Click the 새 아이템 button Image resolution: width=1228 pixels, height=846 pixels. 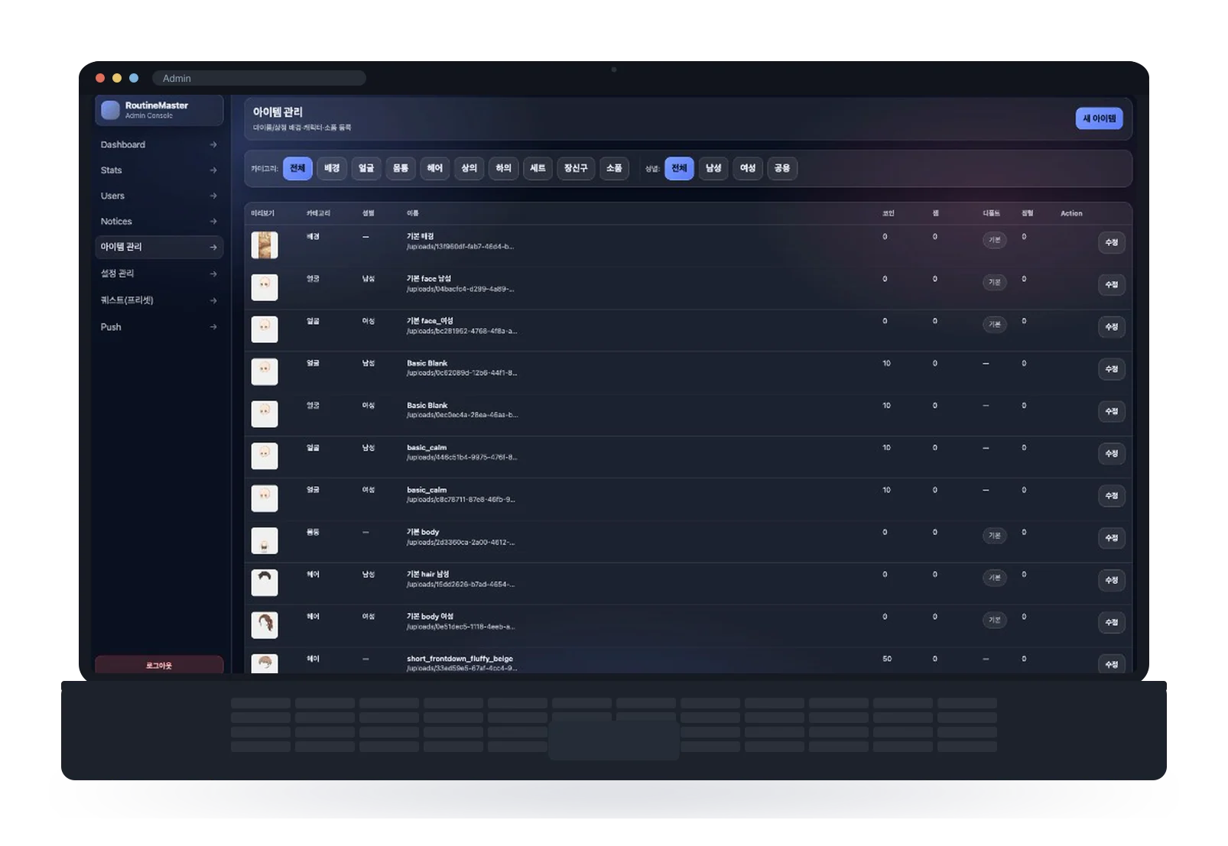pyautogui.click(x=1099, y=118)
